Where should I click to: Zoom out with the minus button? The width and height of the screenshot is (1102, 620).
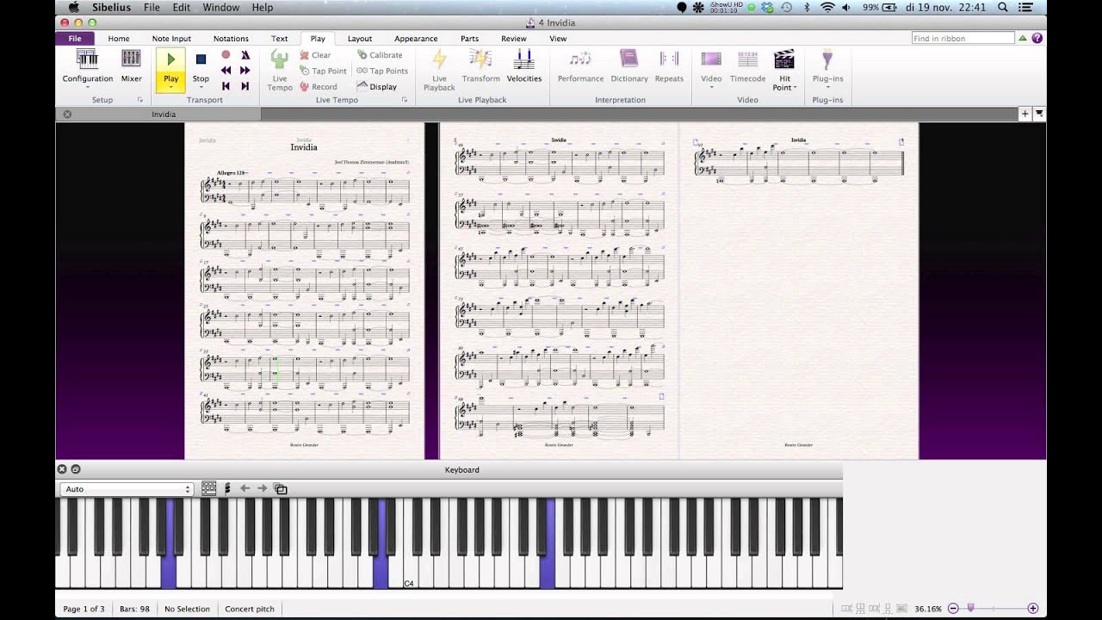(x=953, y=609)
